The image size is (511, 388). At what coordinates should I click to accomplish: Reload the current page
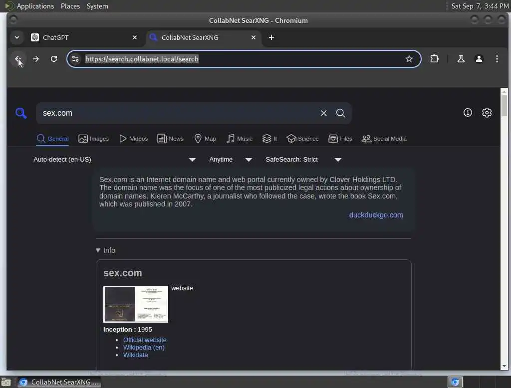click(54, 59)
